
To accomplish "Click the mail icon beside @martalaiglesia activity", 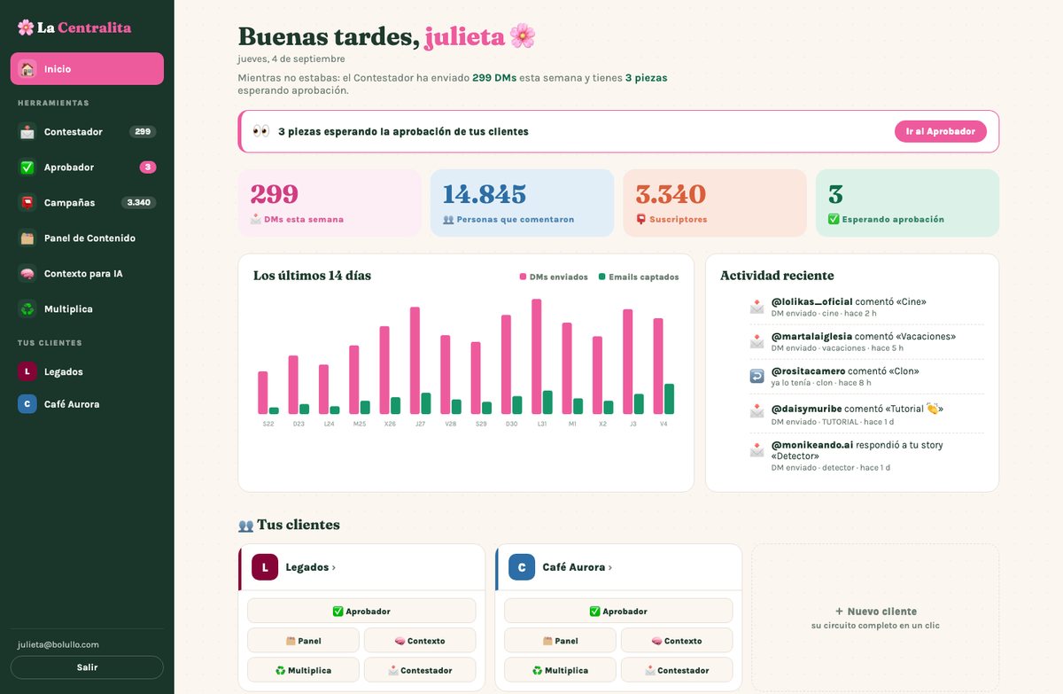I will pyautogui.click(x=757, y=341).
